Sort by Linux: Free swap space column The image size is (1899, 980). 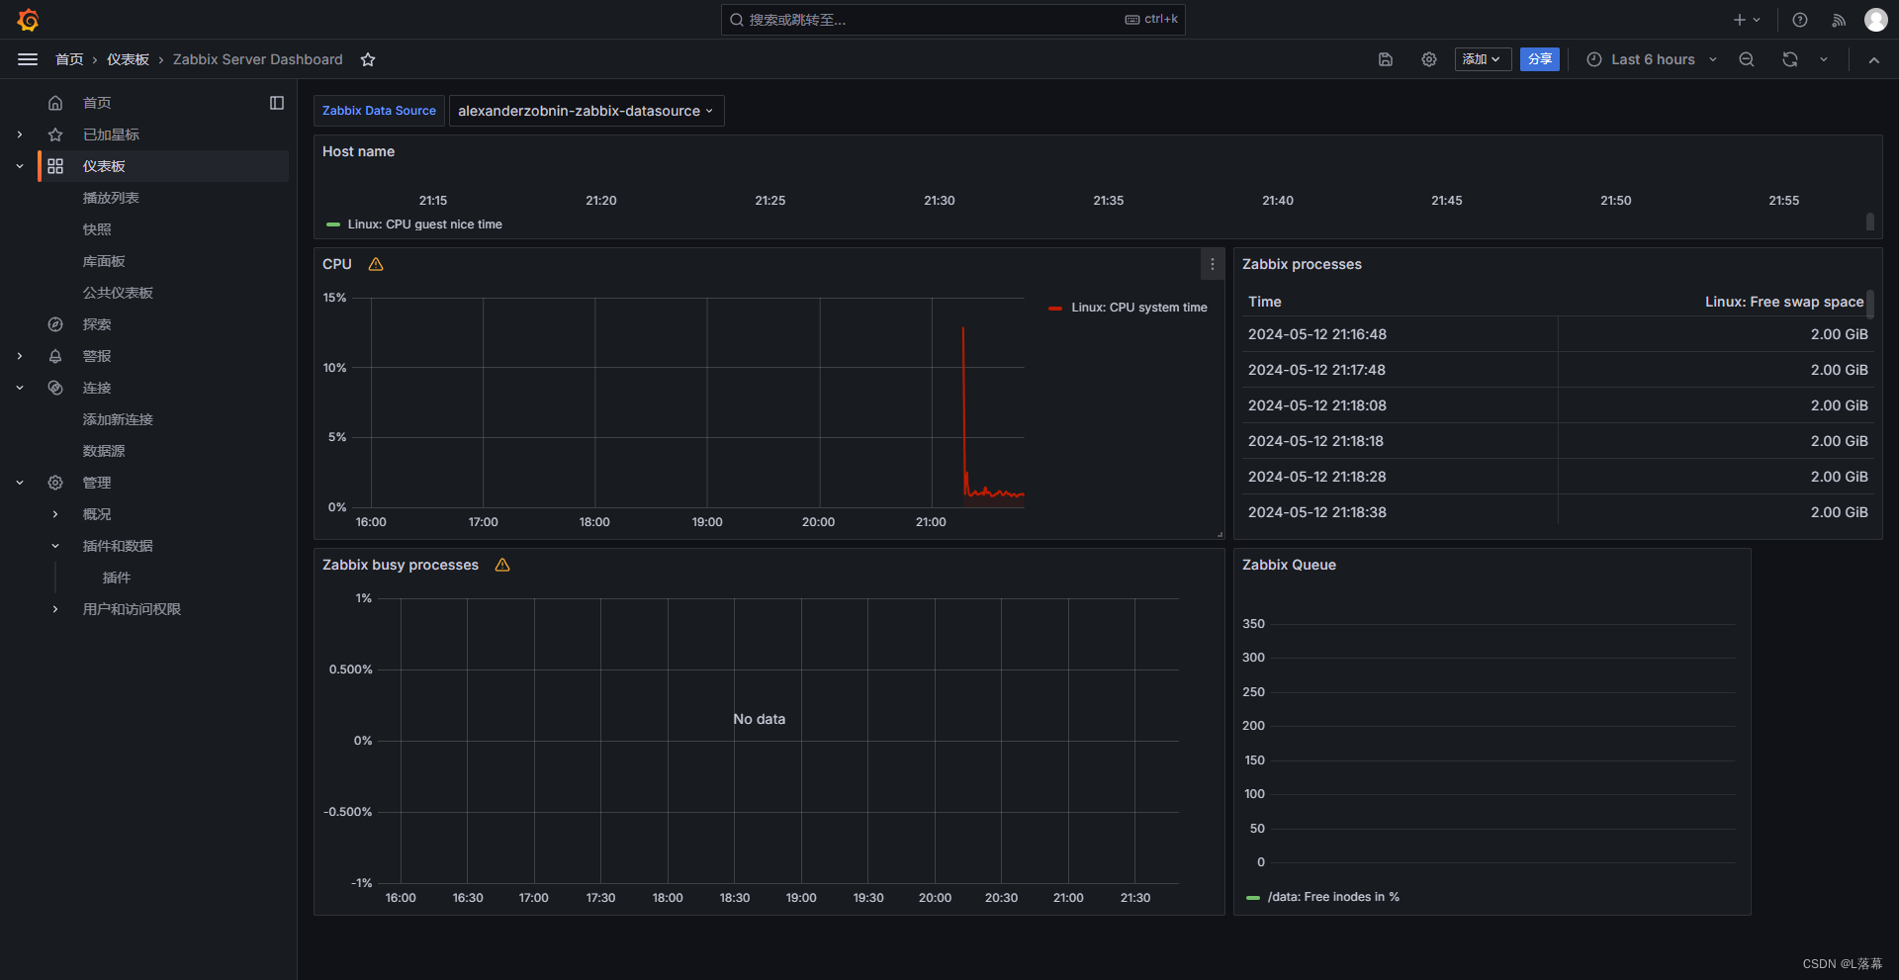pyautogui.click(x=1784, y=302)
